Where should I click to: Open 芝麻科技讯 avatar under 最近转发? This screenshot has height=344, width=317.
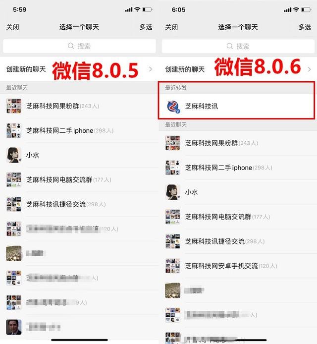[173, 107]
